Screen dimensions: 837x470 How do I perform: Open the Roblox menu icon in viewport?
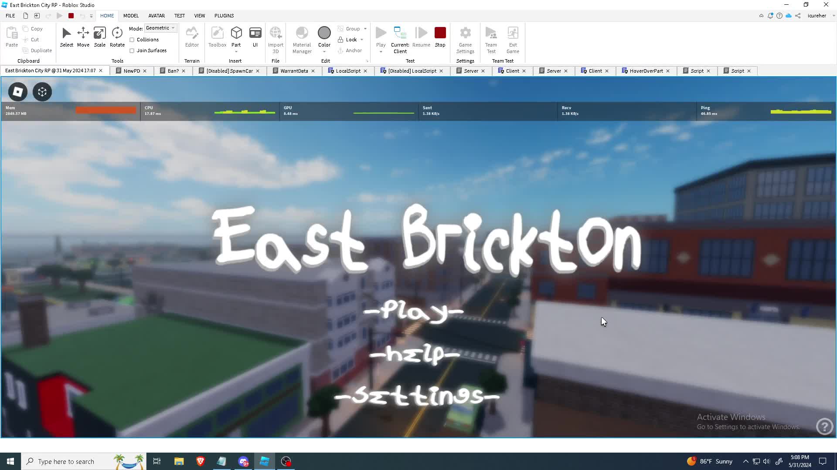[x=18, y=92]
